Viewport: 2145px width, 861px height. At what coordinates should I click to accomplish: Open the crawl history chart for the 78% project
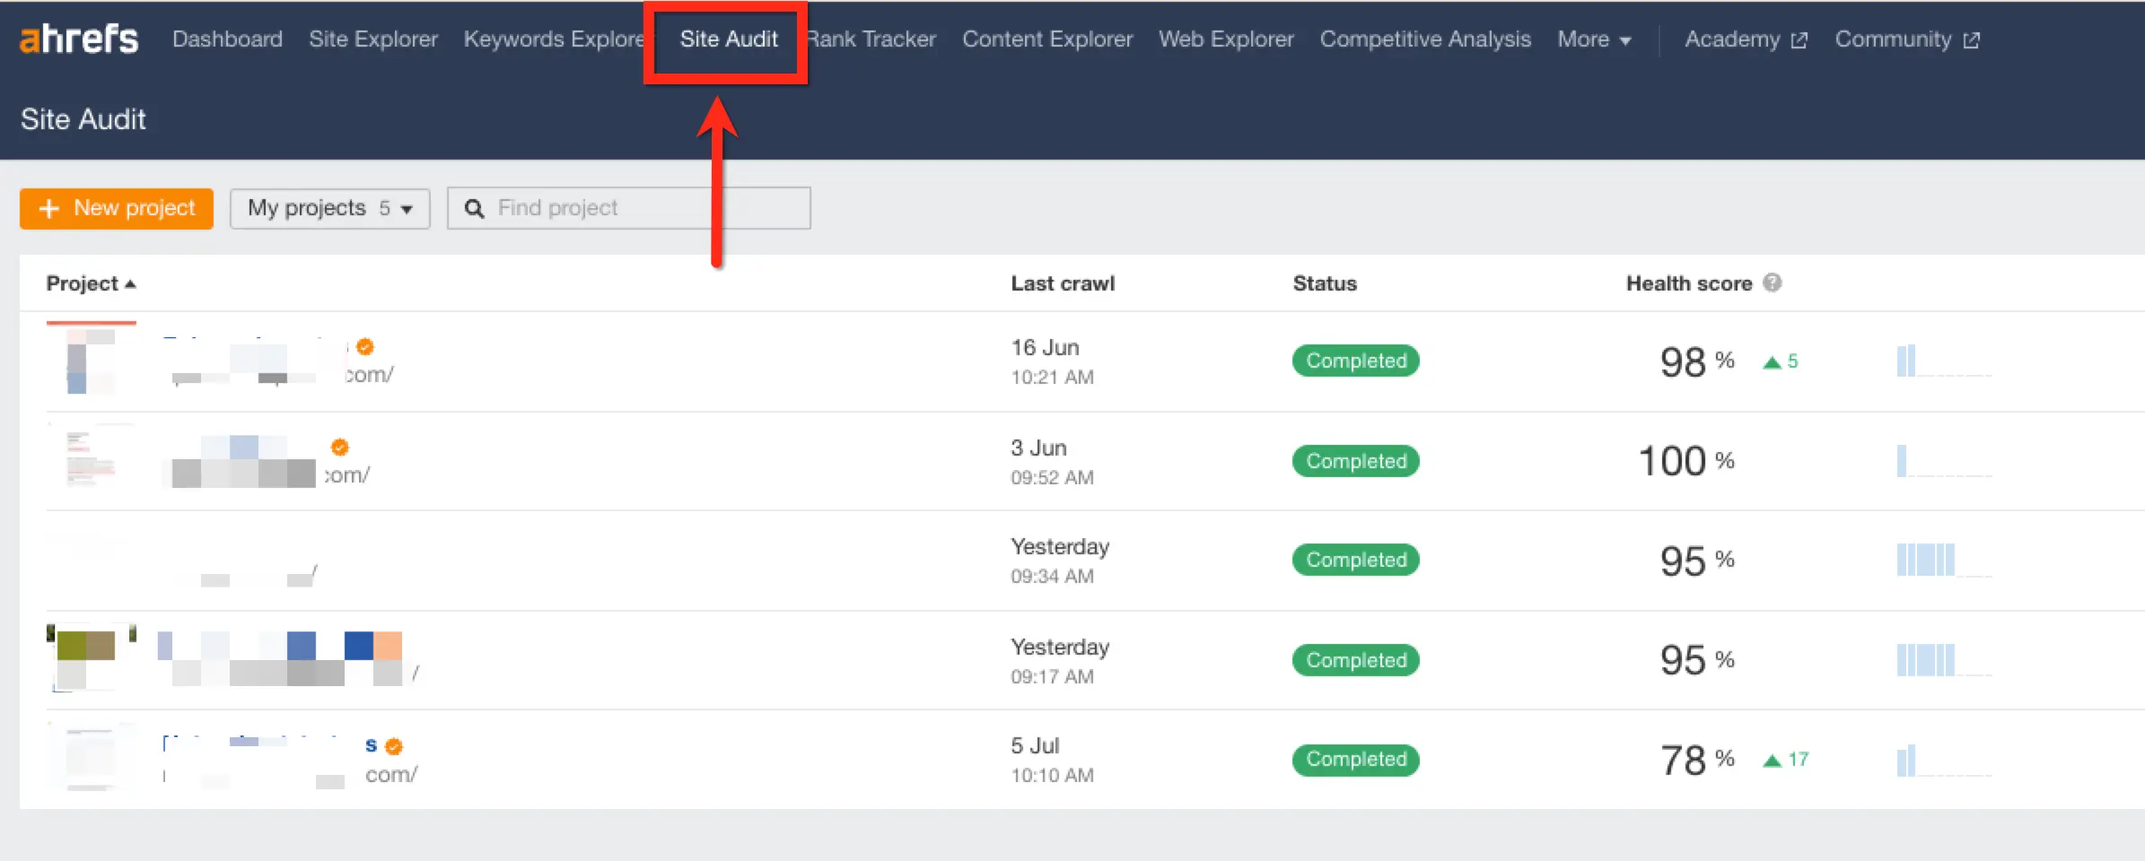click(1944, 761)
